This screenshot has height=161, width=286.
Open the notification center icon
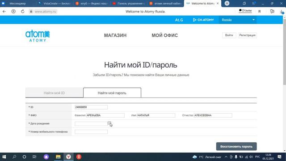(279, 157)
